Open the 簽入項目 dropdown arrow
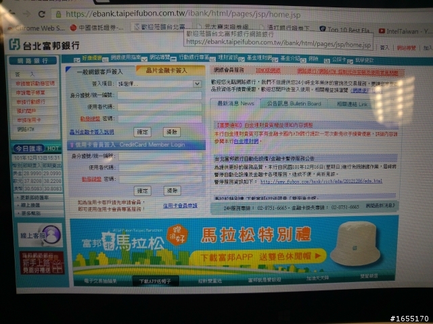The width and height of the screenshot is (433, 324). (197, 84)
